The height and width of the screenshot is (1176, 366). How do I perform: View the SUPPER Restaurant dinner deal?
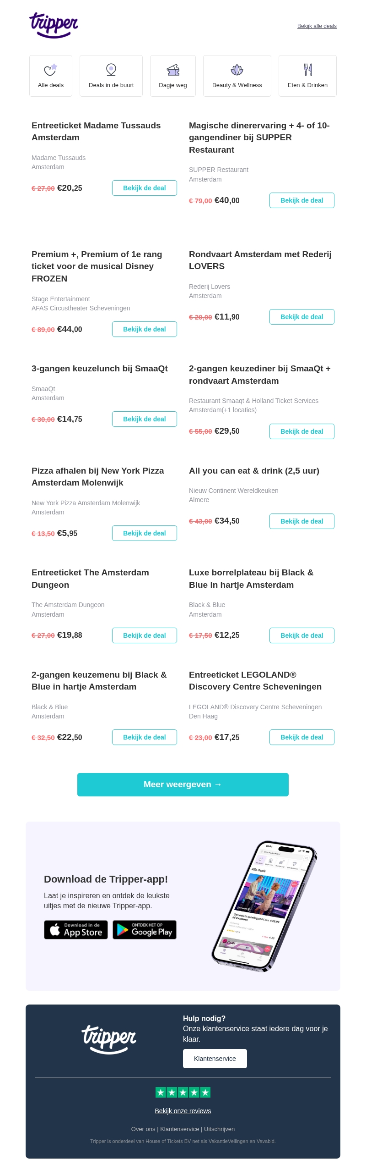(x=302, y=200)
